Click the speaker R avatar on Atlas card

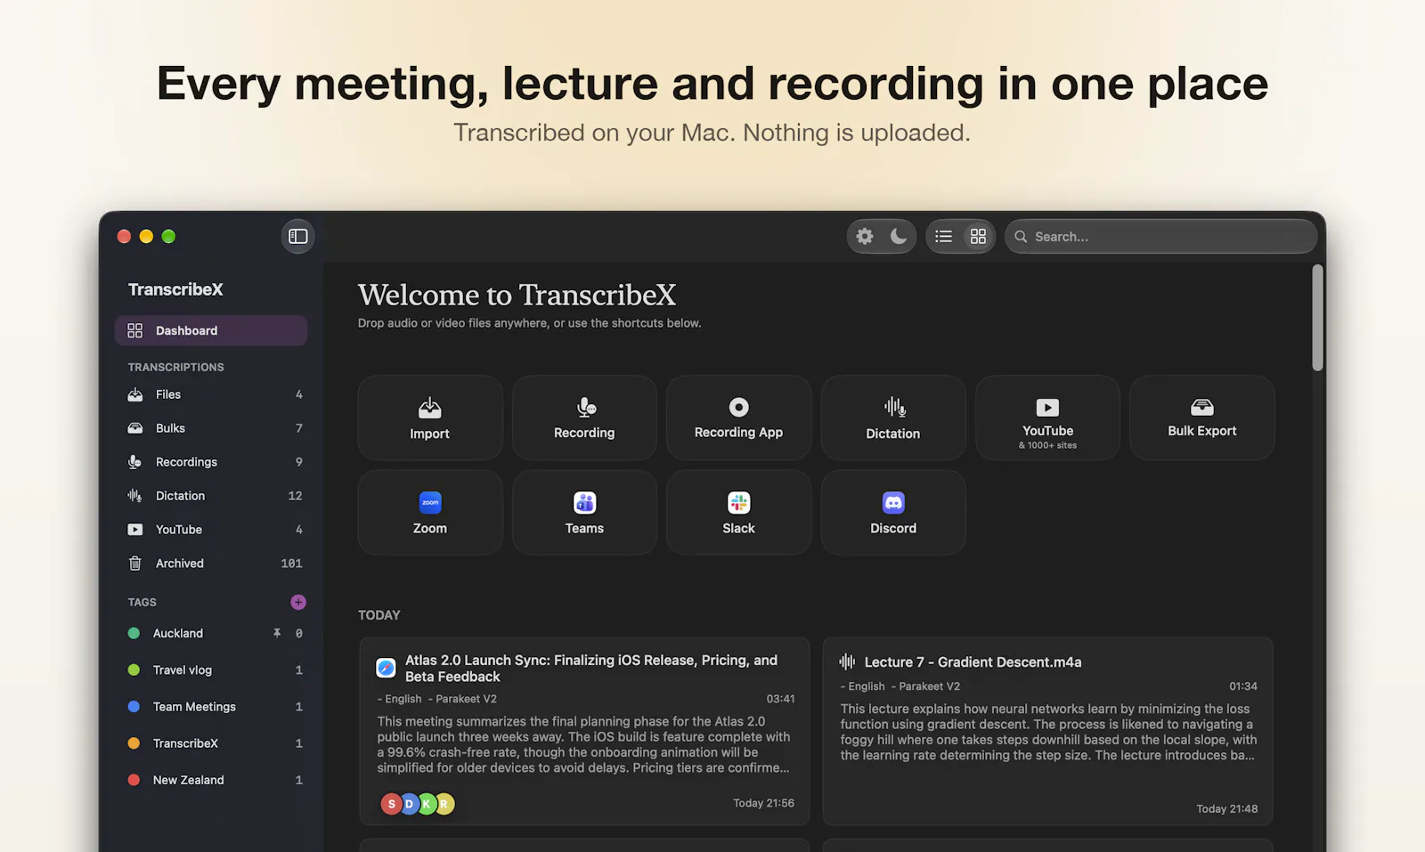(x=444, y=804)
